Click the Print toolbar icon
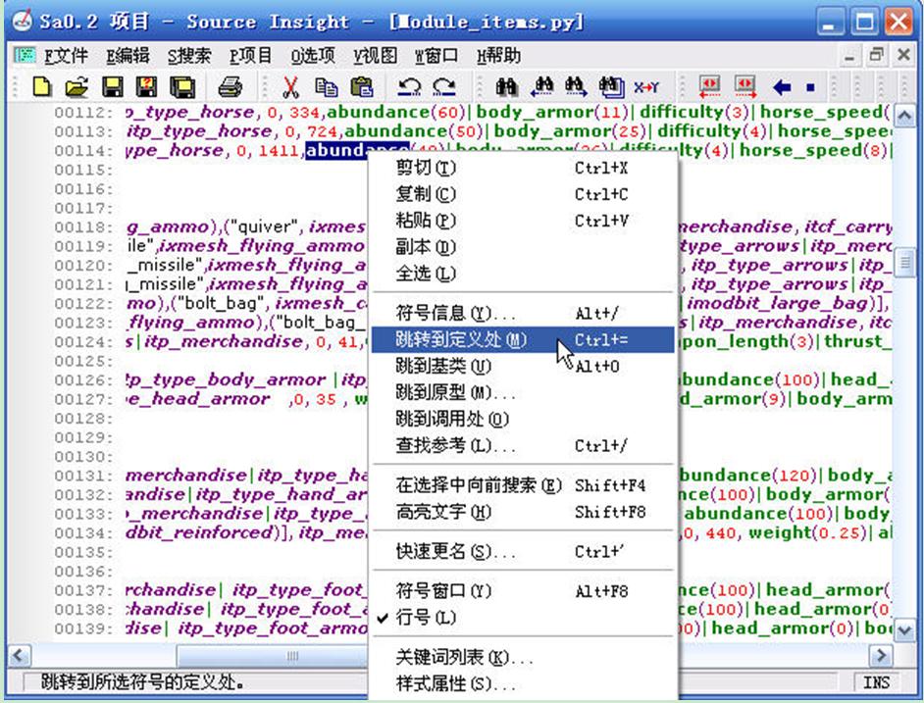 (x=230, y=86)
